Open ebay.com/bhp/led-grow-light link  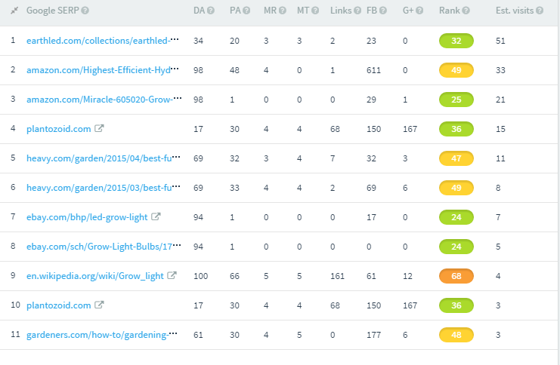(87, 217)
